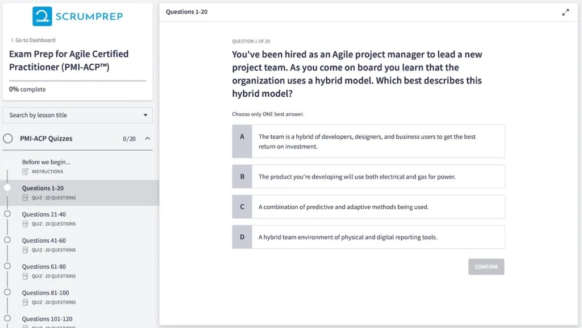
Task: Open Questions 21-40 lesson
Action: pyautogui.click(x=44, y=214)
